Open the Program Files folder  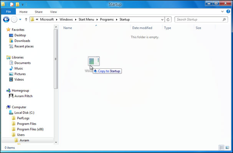click(26, 124)
